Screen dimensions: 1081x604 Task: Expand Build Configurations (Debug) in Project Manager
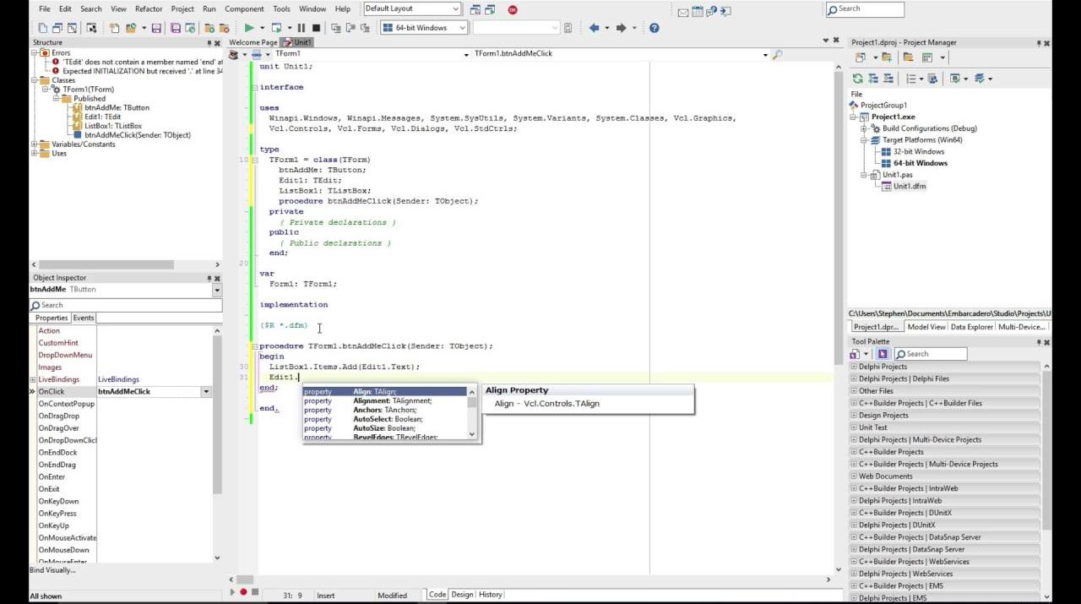[864, 128]
